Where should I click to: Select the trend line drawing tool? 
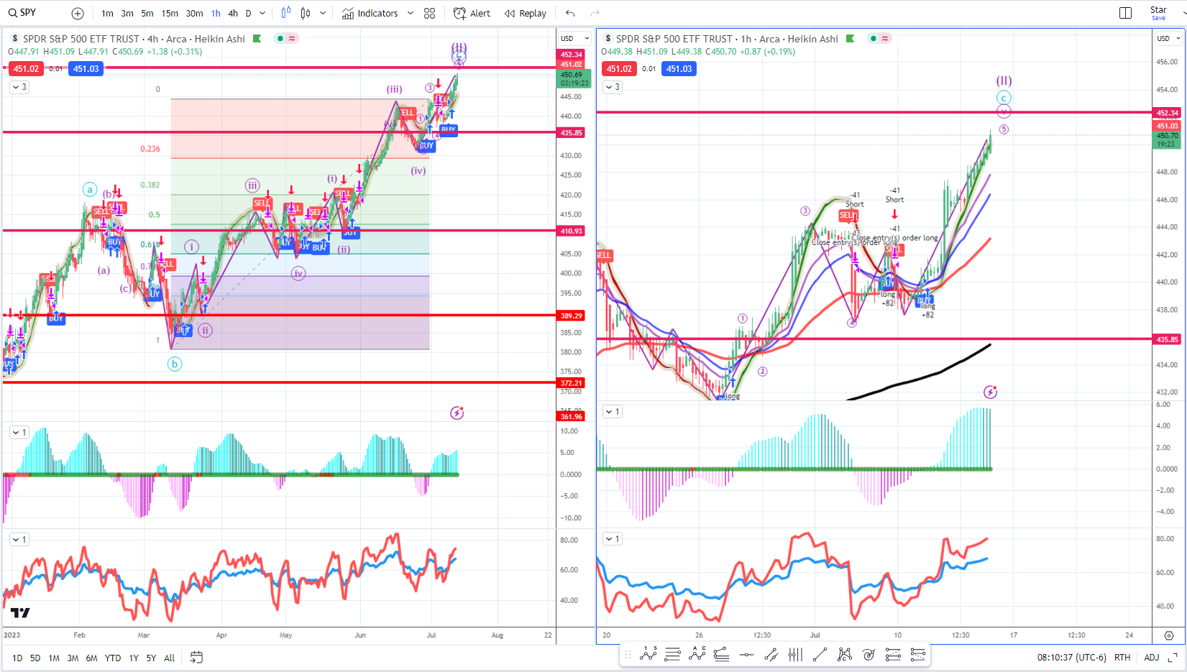(820, 654)
